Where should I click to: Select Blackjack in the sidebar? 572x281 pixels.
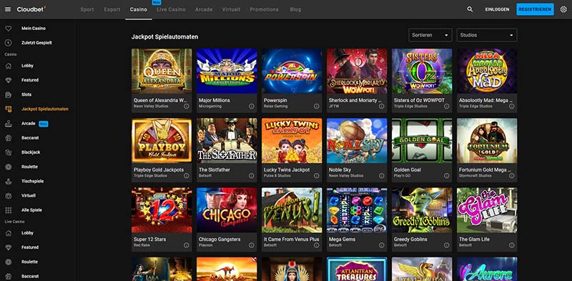(31, 152)
